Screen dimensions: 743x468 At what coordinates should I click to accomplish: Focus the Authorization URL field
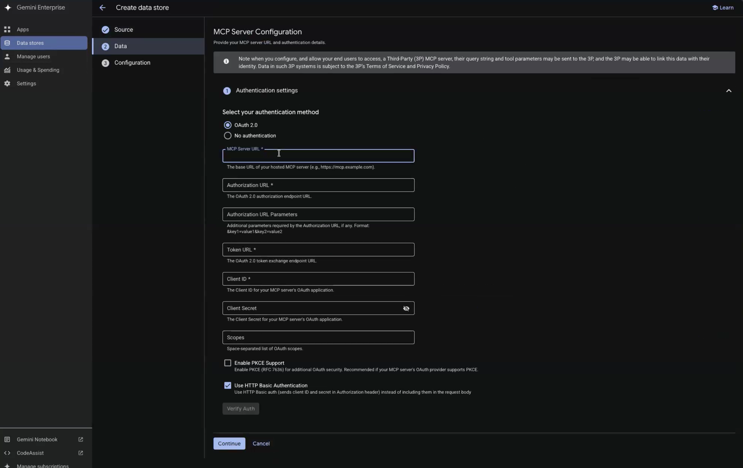coord(318,185)
